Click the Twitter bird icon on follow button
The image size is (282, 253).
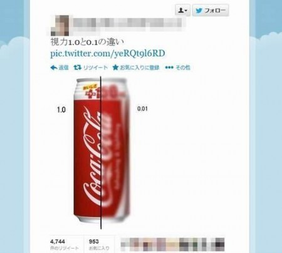199,11
